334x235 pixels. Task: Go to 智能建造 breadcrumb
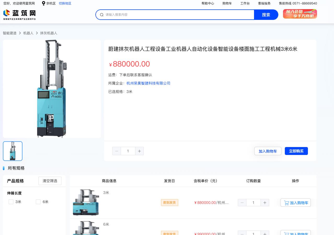(x=10, y=33)
